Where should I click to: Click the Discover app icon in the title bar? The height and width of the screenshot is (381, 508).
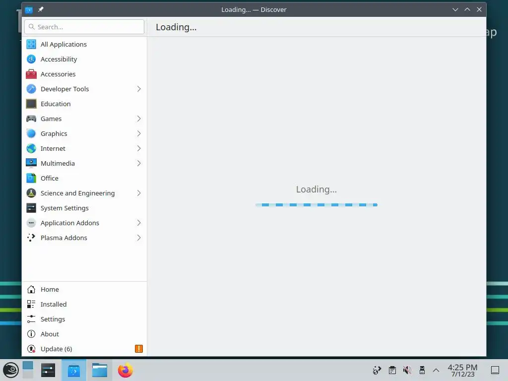[28, 10]
